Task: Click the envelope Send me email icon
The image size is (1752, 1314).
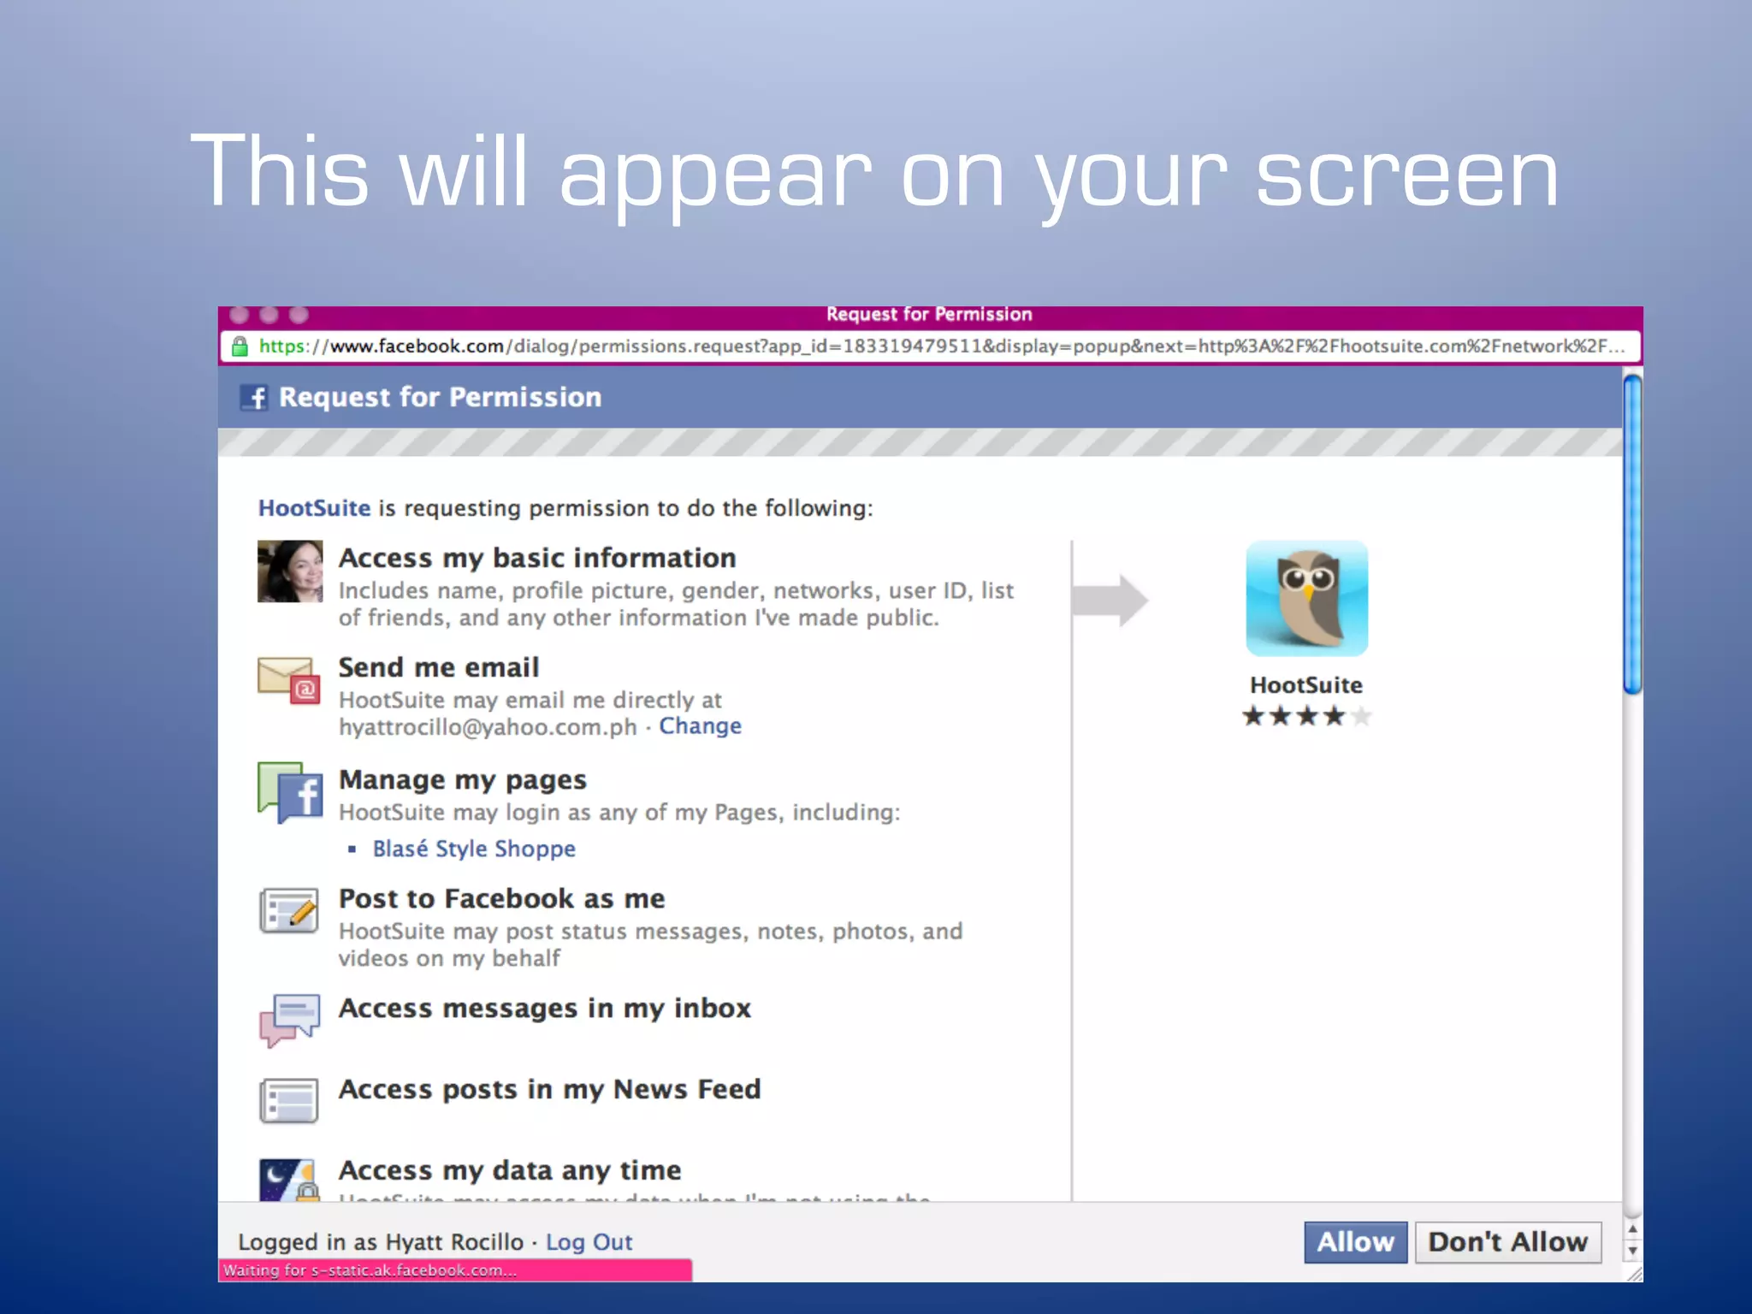Action: 289,681
